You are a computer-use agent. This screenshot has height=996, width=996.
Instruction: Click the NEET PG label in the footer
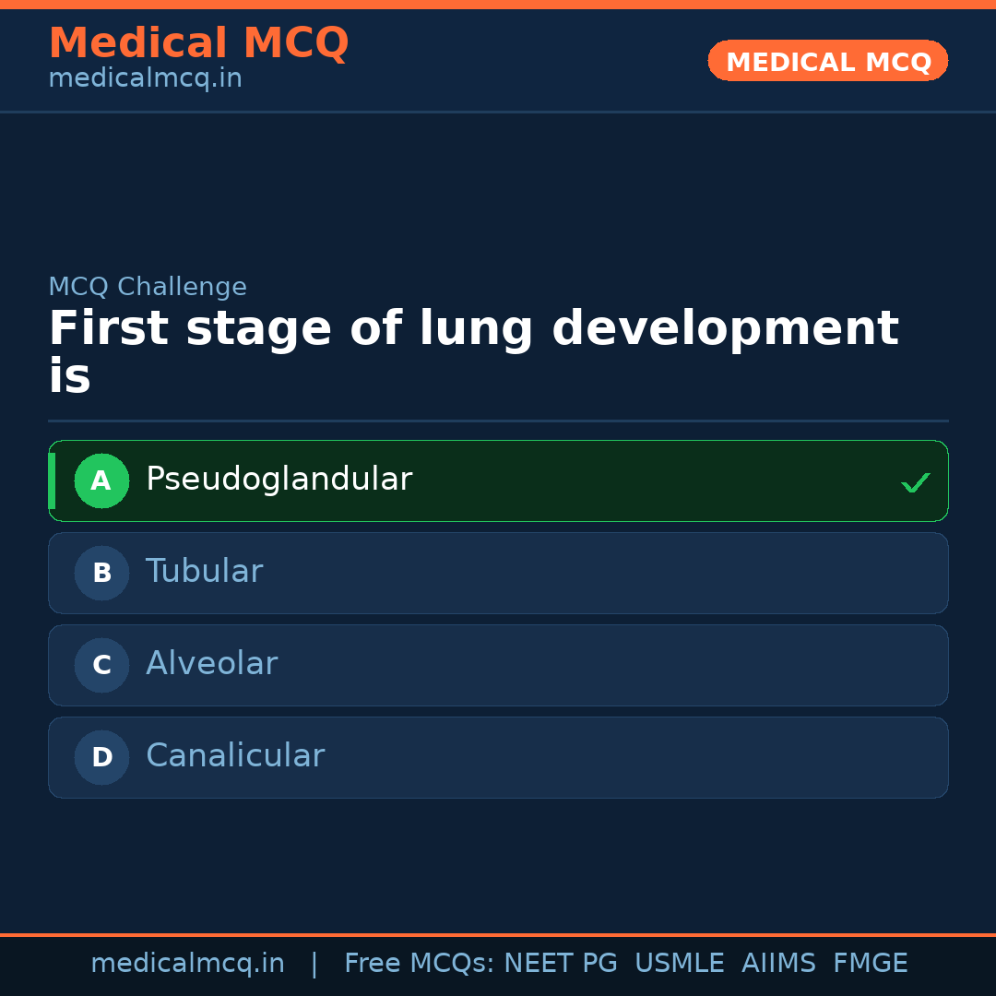[560, 962]
